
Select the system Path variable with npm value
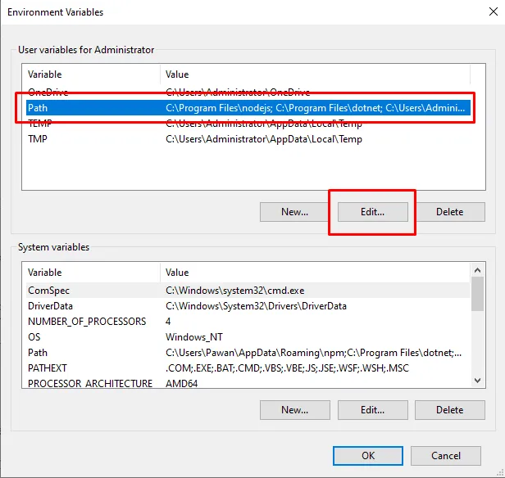pos(248,352)
